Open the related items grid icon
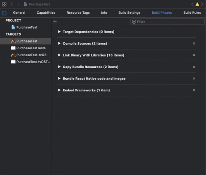206x175 pixels. 4,4
